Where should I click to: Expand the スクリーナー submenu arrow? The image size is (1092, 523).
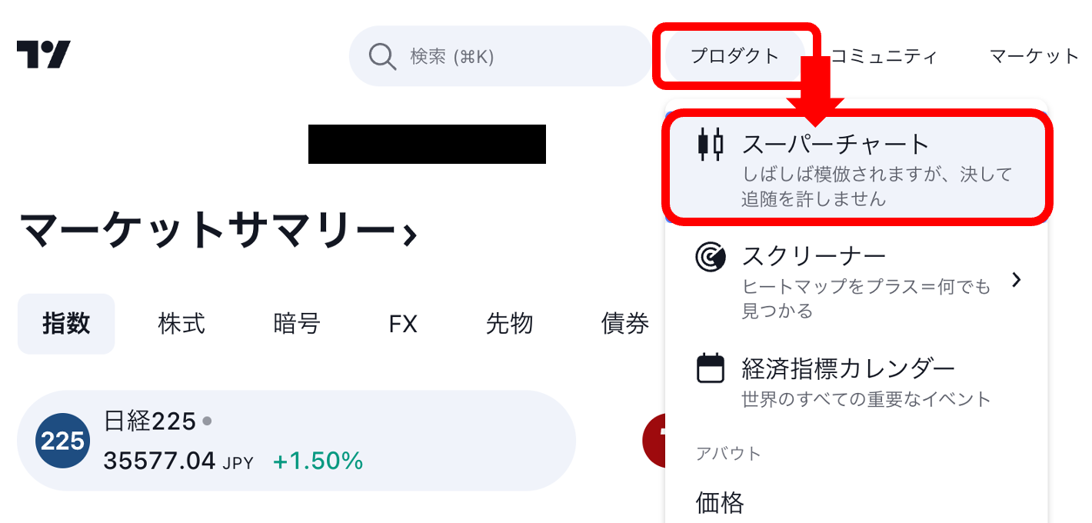click(x=1017, y=280)
